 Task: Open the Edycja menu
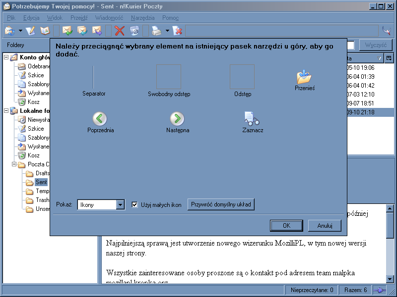pos(31,18)
